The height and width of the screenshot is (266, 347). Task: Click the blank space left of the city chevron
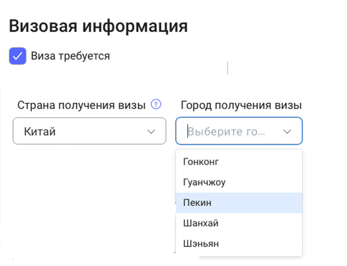[273, 131]
